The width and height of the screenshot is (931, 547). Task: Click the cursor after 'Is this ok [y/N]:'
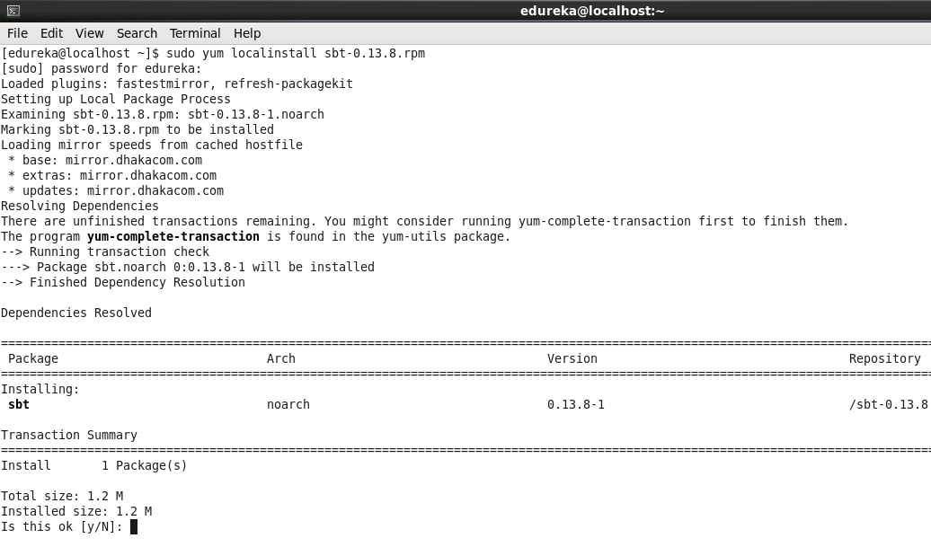[x=134, y=526]
